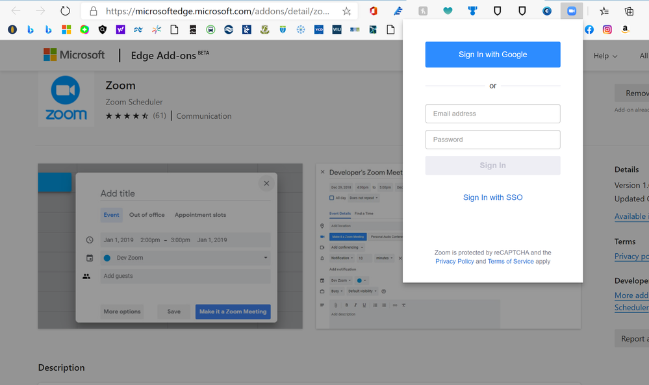Open the Favorites list icon
649x385 pixels.
click(604, 11)
